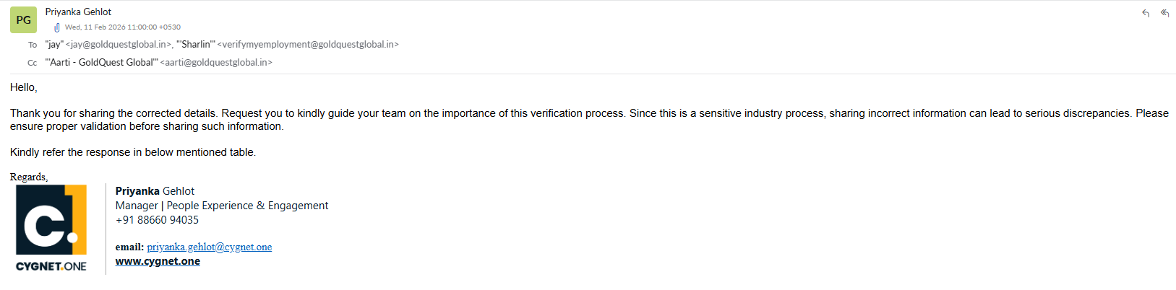Click signature title Manager People Experience & Engagement
Screen dimensions: 1176x290
tap(221, 206)
